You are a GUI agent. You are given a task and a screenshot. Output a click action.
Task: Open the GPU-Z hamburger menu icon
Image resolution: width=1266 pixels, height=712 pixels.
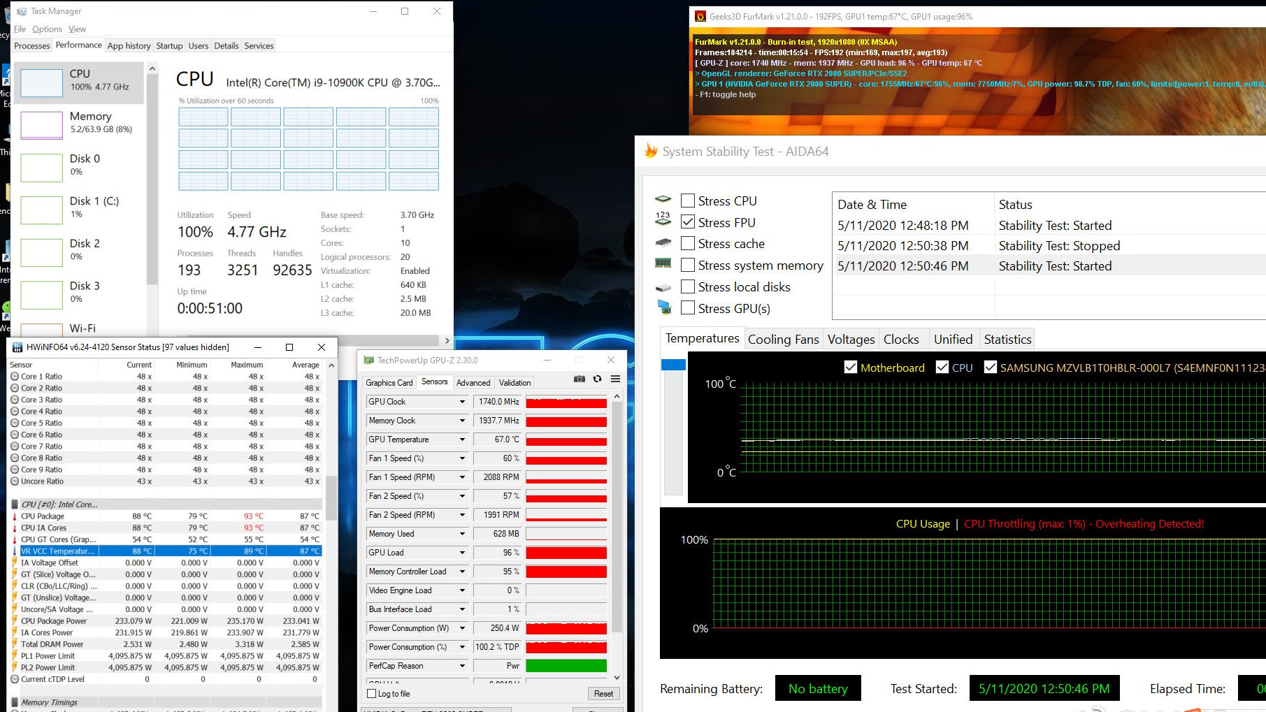(615, 379)
